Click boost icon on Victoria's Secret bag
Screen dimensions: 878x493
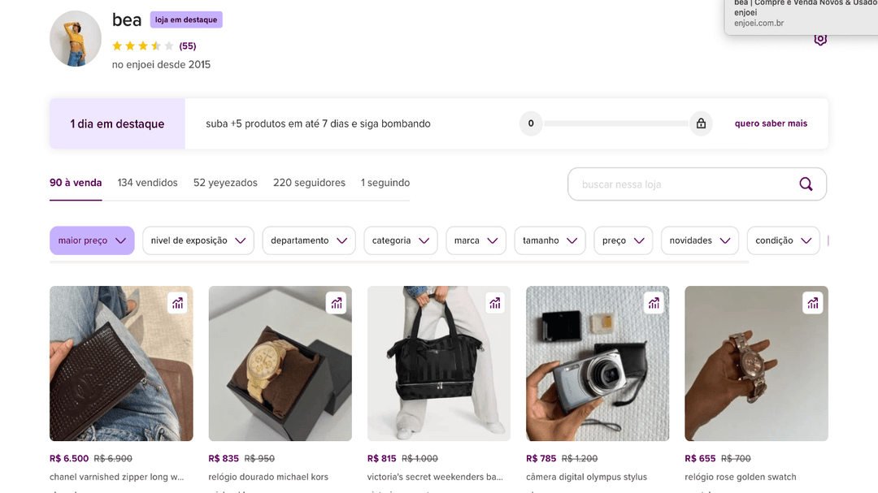coord(495,303)
